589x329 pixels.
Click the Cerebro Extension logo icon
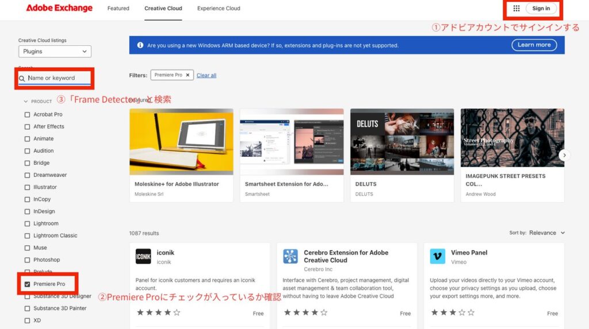[290, 257]
